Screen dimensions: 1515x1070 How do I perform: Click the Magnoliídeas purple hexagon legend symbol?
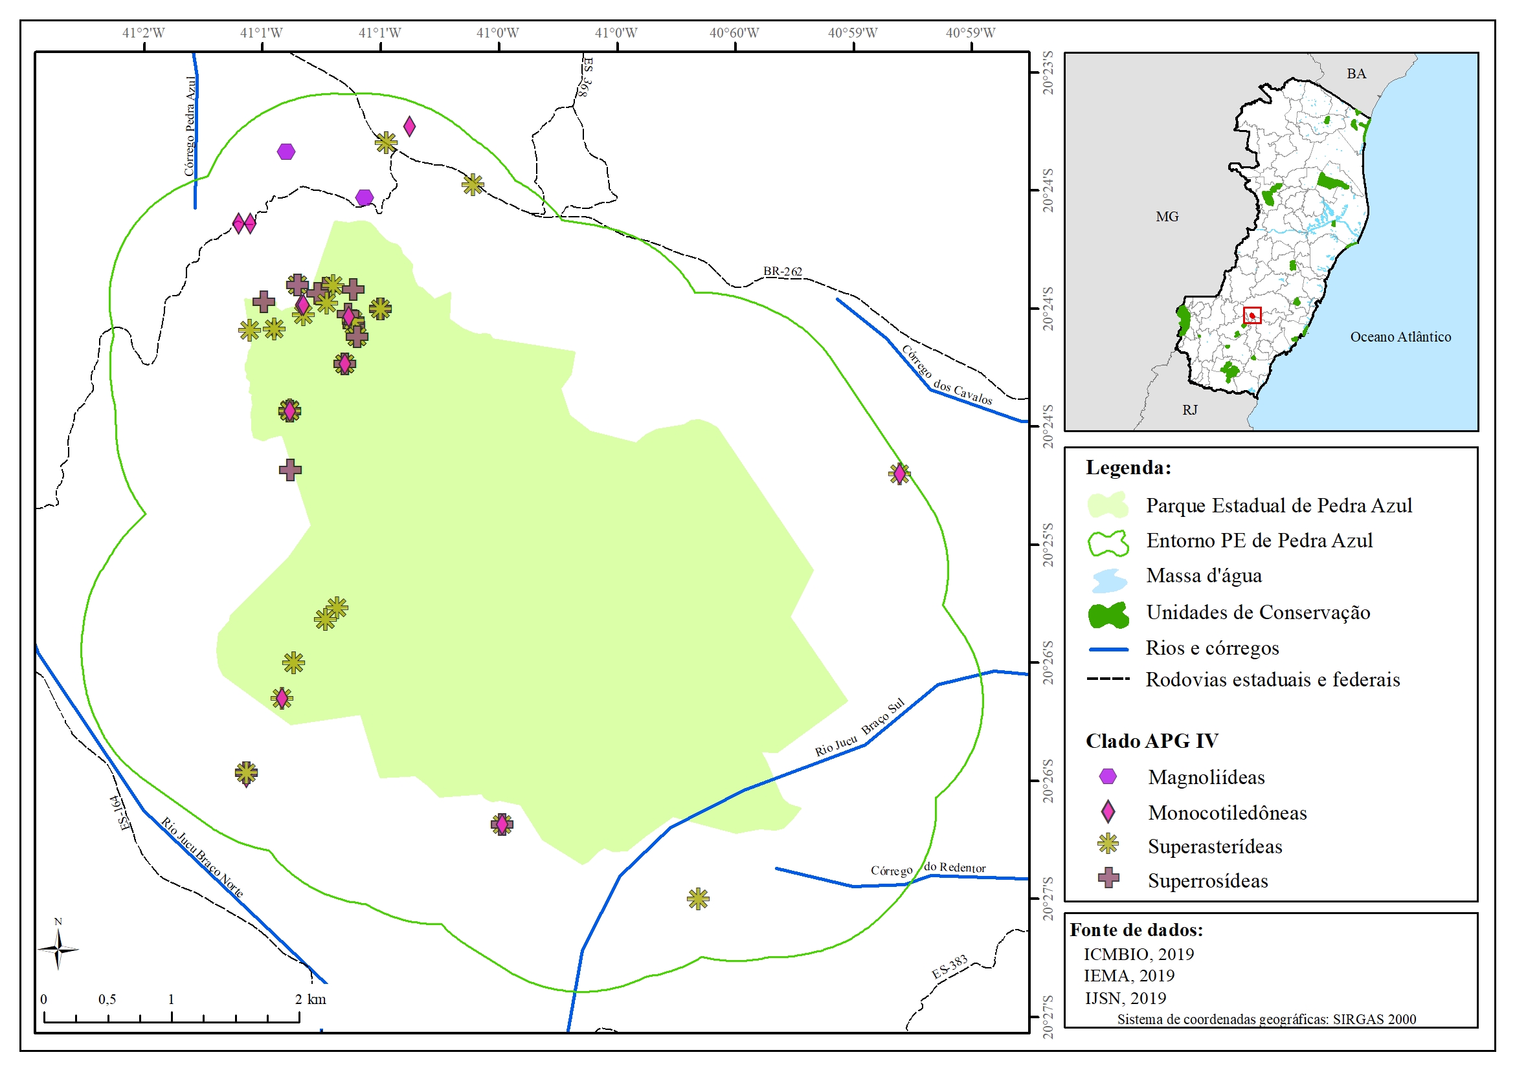pyautogui.click(x=1108, y=777)
